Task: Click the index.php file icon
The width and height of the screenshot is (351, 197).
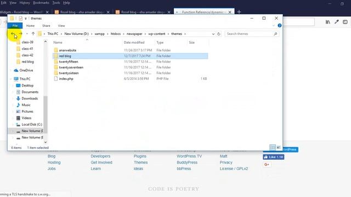Action: coord(56,79)
